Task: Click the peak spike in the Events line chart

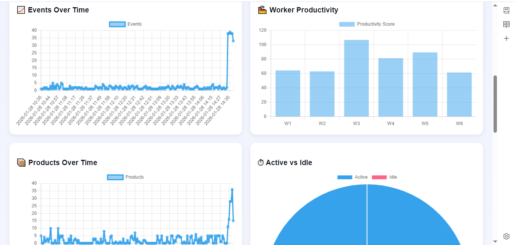Action: pyautogui.click(x=230, y=33)
